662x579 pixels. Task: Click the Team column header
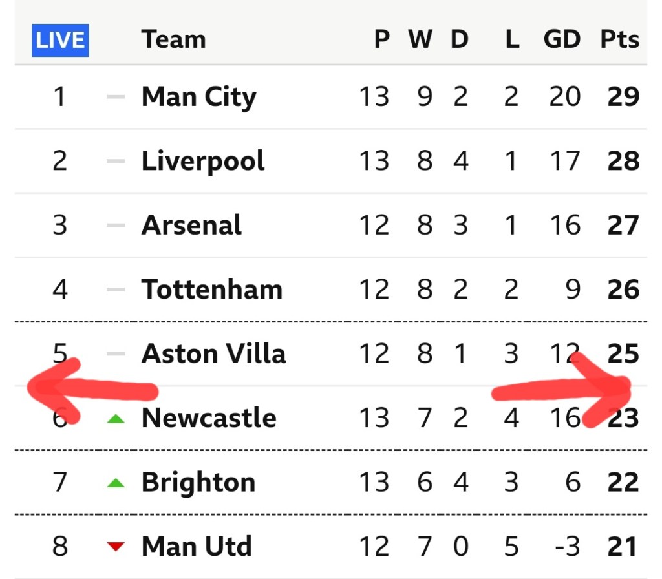173,40
